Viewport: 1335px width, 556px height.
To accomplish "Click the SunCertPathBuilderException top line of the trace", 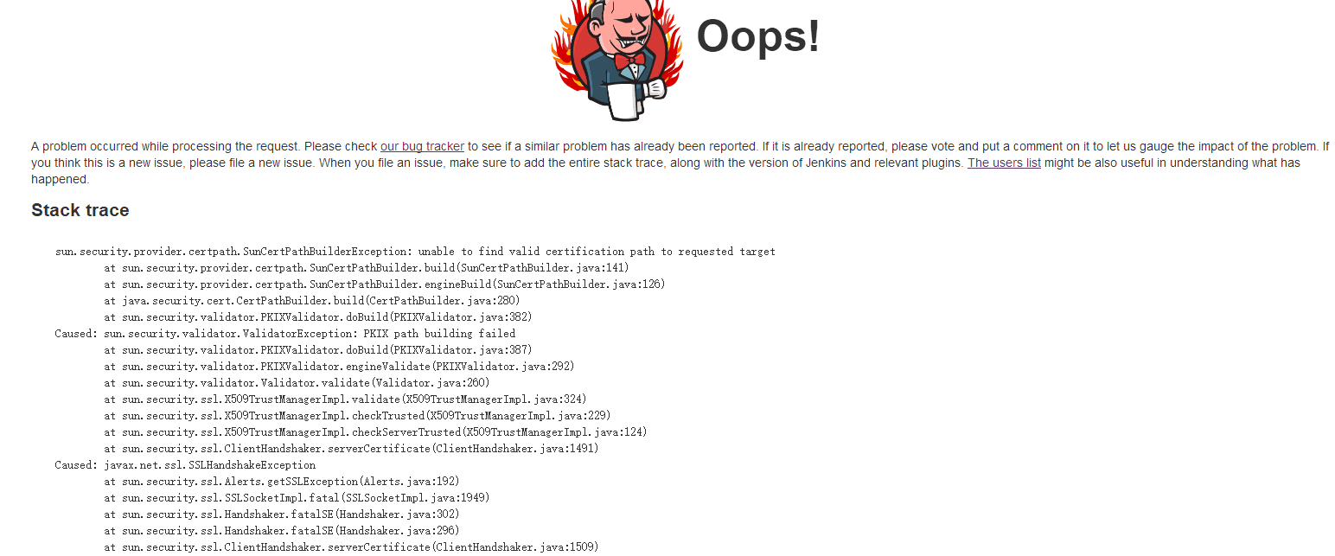I will point(415,252).
